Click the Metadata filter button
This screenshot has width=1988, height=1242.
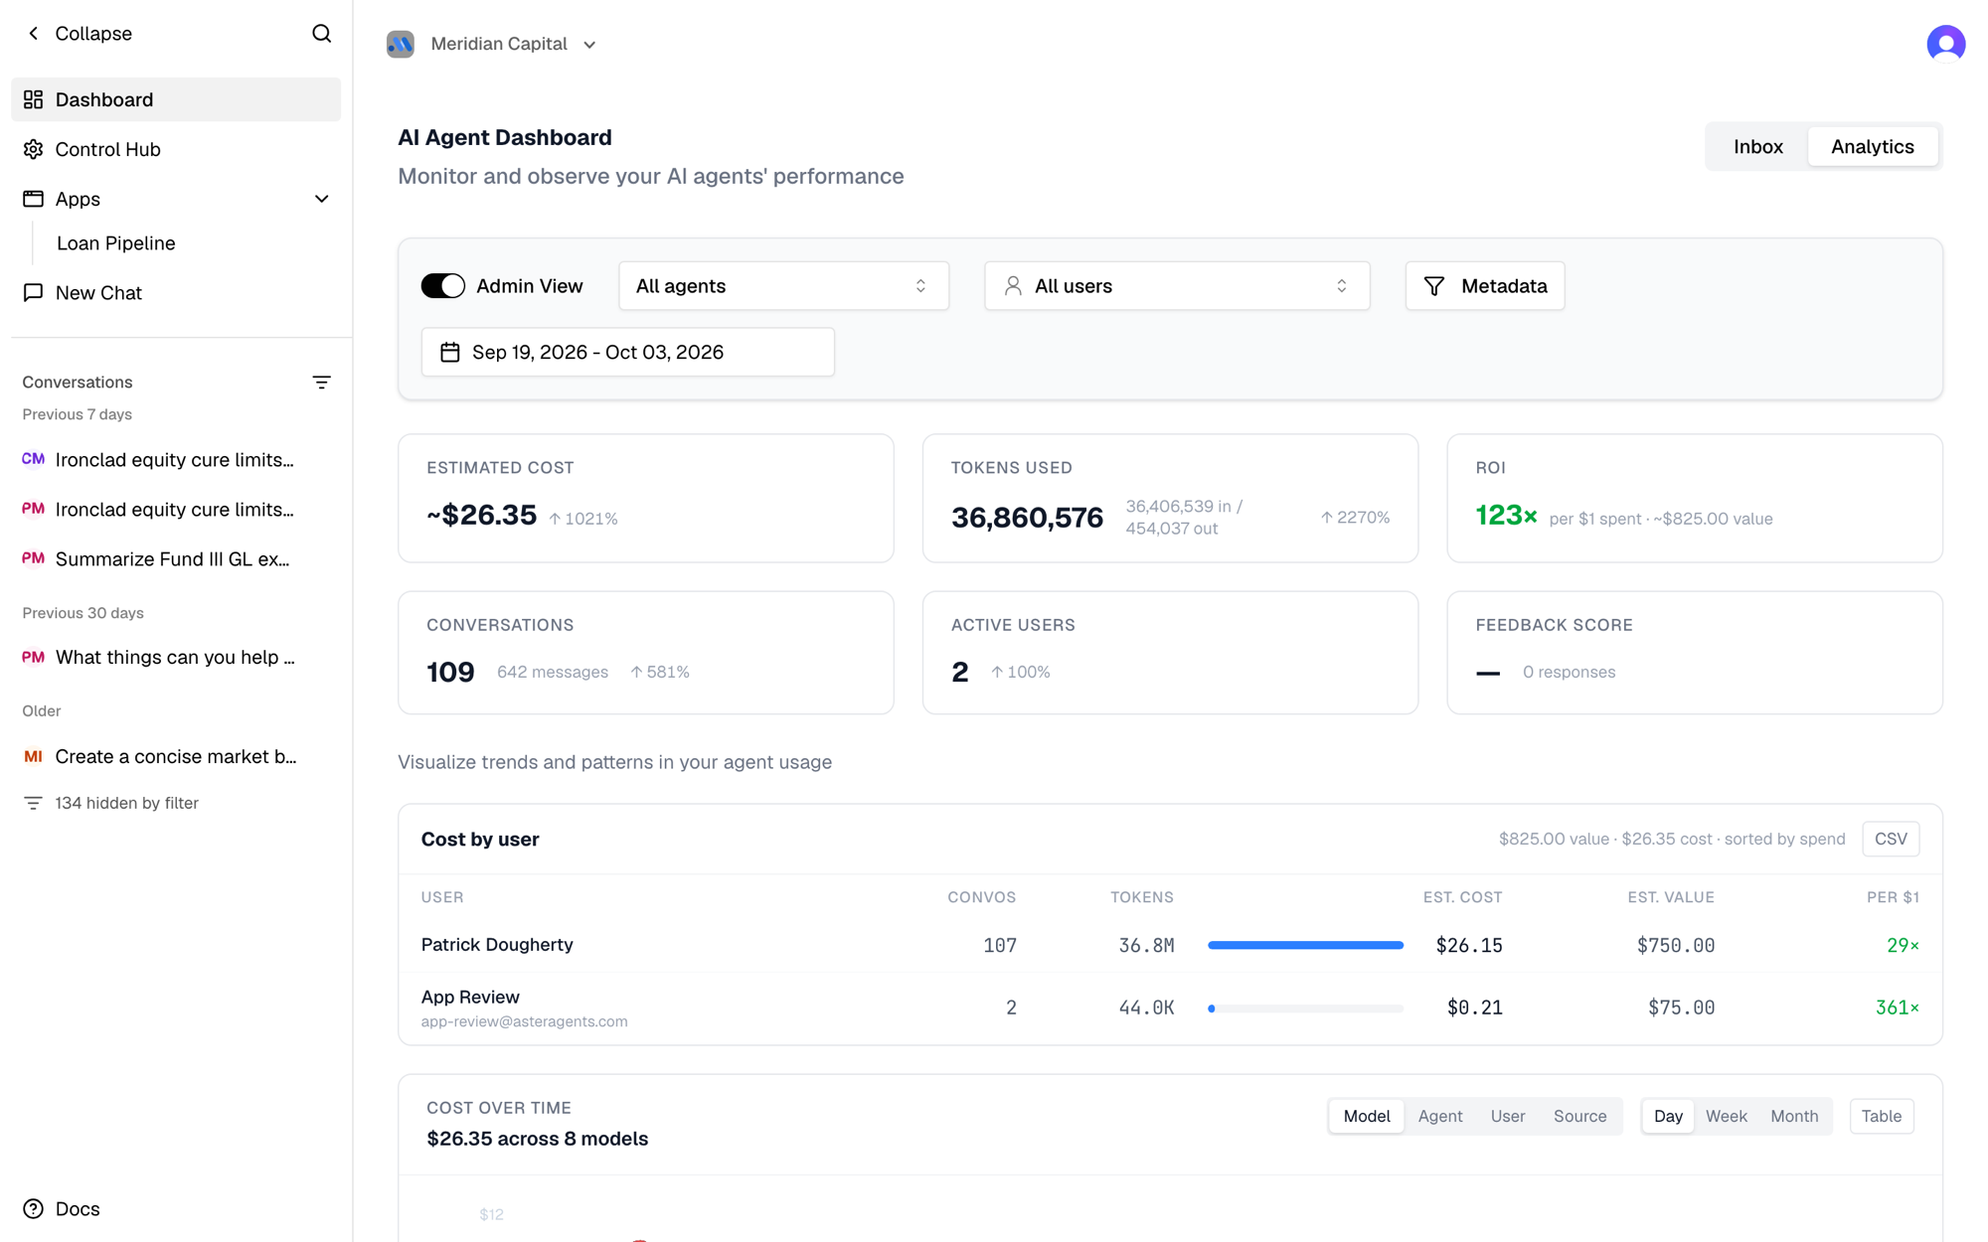click(x=1485, y=286)
